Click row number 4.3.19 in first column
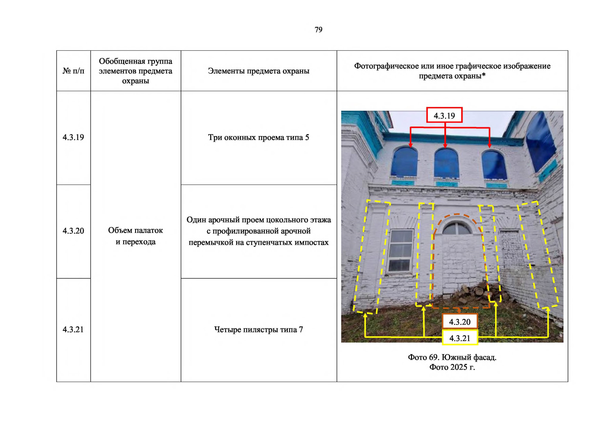This screenshot has width=597, height=422. pyautogui.click(x=73, y=138)
